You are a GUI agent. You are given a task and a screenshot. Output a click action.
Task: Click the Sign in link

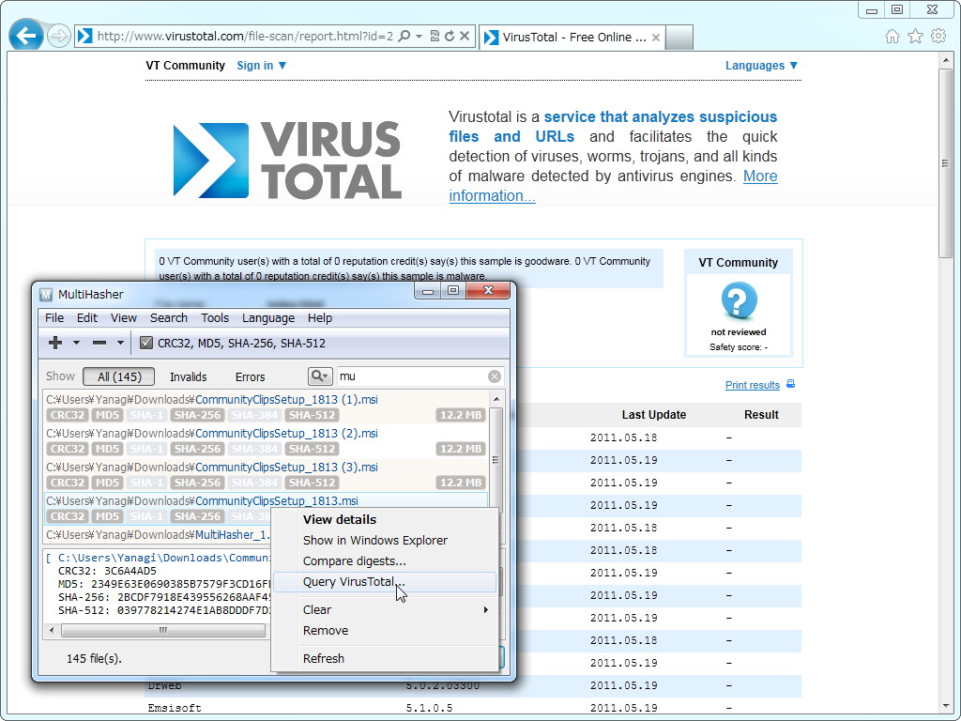pyautogui.click(x=254, y=66)
